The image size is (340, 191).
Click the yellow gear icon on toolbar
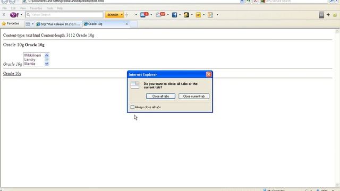335,15
